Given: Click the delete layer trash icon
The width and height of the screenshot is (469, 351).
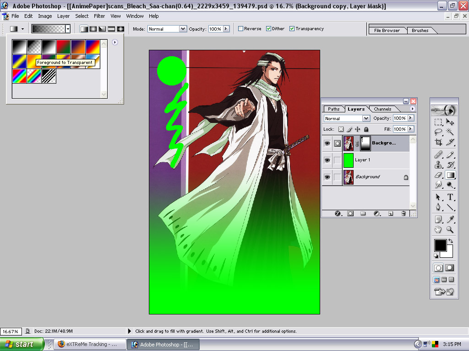Looking at the screenshot, I should [x=404, y=214].
